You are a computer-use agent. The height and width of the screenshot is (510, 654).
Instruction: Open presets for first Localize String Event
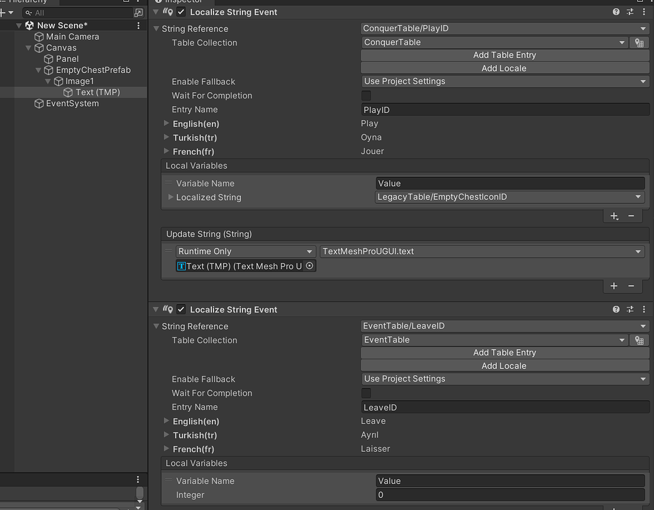pyautogui.click(x=630, y=12)
